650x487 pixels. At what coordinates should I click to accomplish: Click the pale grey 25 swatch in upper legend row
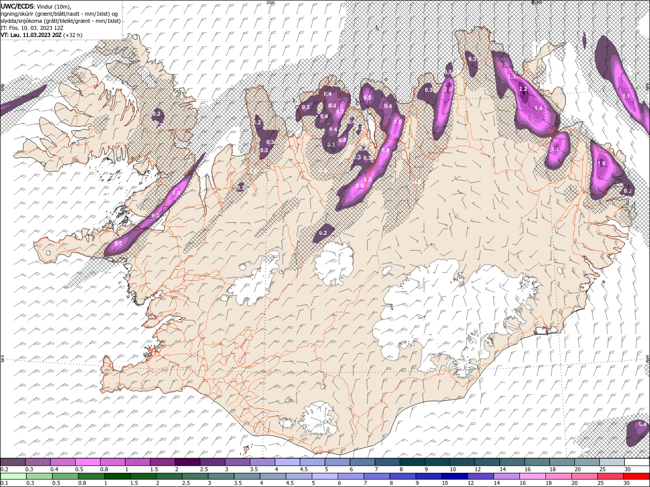[612, 462]
